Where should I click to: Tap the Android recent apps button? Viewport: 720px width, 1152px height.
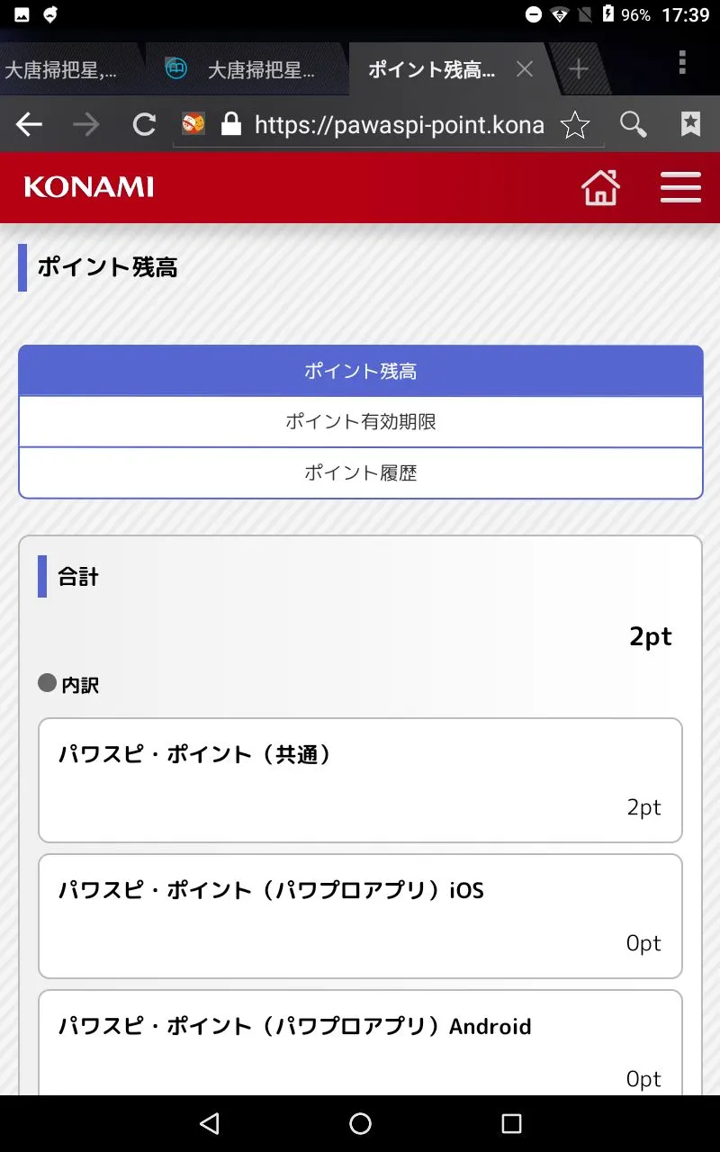tap(511, 1122)
